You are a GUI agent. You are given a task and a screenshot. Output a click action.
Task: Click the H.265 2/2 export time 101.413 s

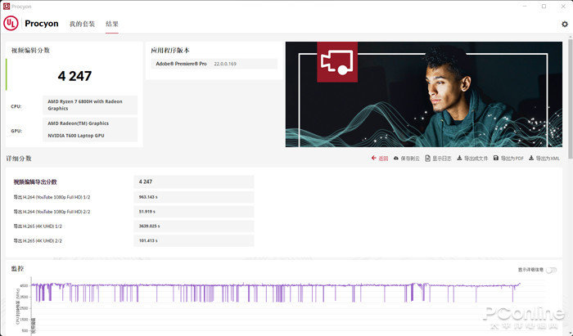194,241
